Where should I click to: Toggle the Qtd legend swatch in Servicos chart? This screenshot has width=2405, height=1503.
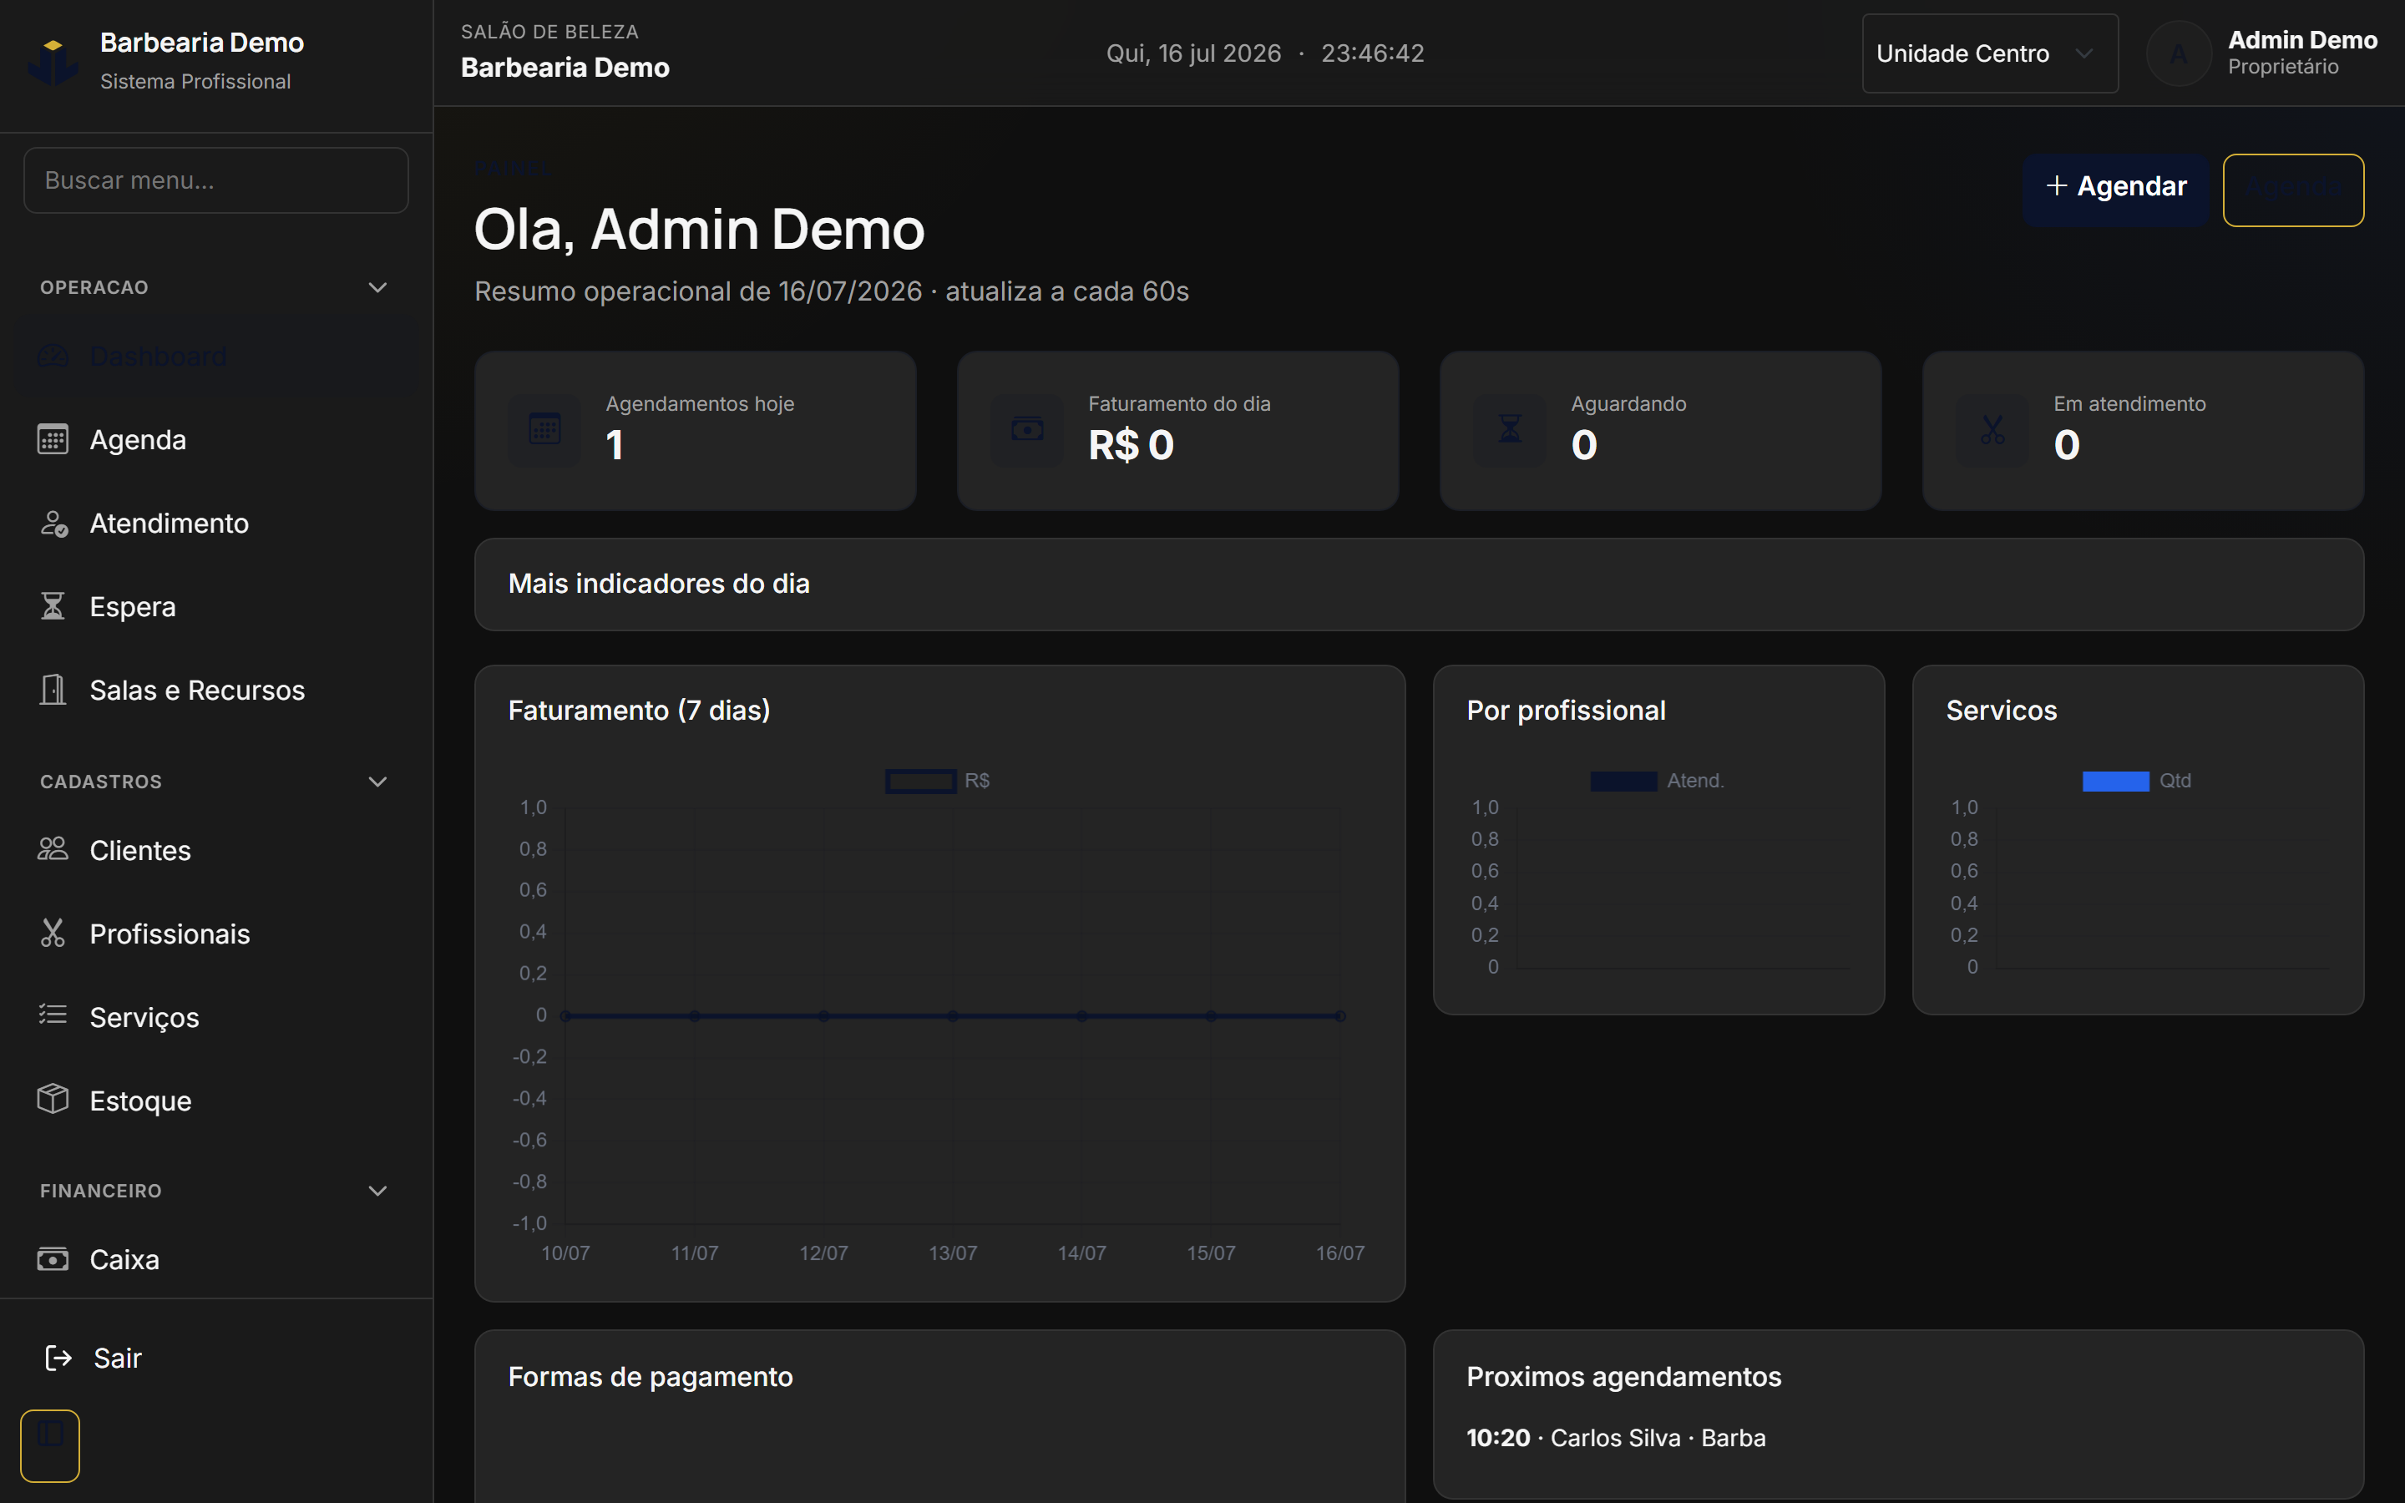2114,782
